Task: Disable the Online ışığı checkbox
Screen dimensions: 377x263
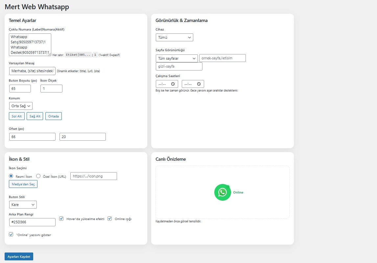Action: pos(110,219)
